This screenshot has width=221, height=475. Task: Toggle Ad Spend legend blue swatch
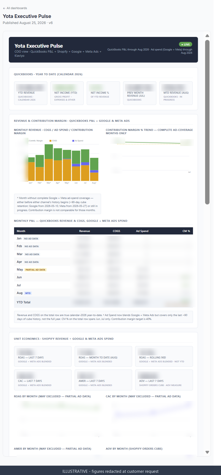(73, 141)
